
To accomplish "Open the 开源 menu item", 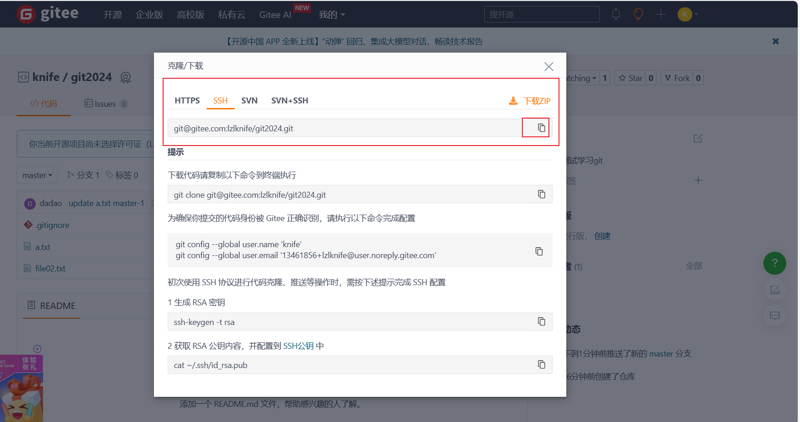I will tap(113, 15).
